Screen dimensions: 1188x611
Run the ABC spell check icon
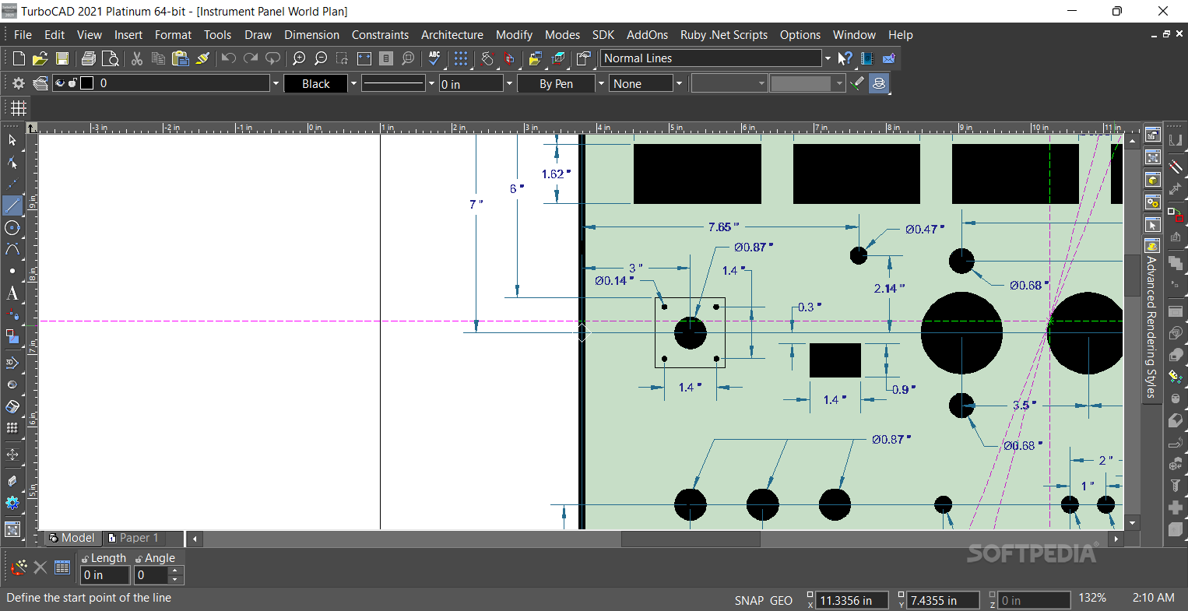click(x=434, y=58)
